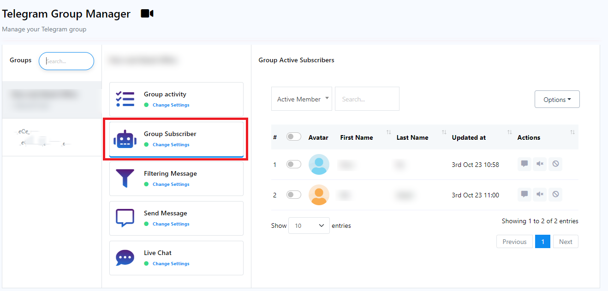Expand the Options dropdown button
The height and width of the screenshot is (291, 608).
[x=557, y=100]
